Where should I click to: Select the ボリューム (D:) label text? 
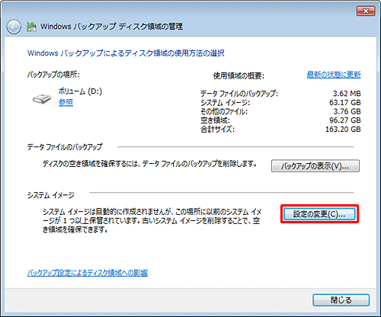[x=80, y=91]
